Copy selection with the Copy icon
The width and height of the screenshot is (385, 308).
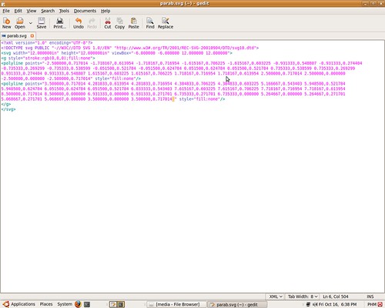point(119,23)
